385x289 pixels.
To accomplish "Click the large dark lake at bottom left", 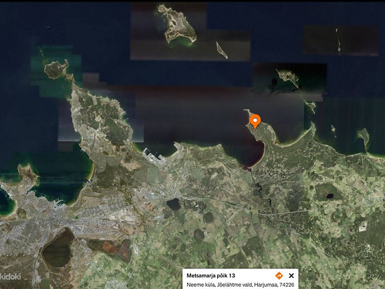I will [x=58, y=247].
